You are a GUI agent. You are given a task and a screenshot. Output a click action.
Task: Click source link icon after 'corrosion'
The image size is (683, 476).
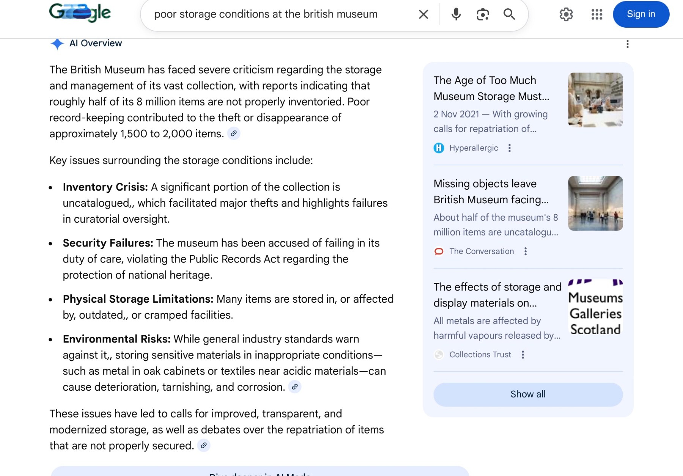tap(295, 387)
